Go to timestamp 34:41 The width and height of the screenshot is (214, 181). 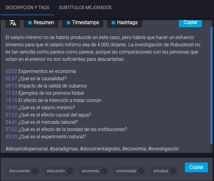[11, 122]
